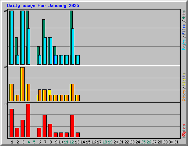Select the tall orange Sites bar on day 3
The width and height of the screenshot is (188, 146).
tap(23, 84)
